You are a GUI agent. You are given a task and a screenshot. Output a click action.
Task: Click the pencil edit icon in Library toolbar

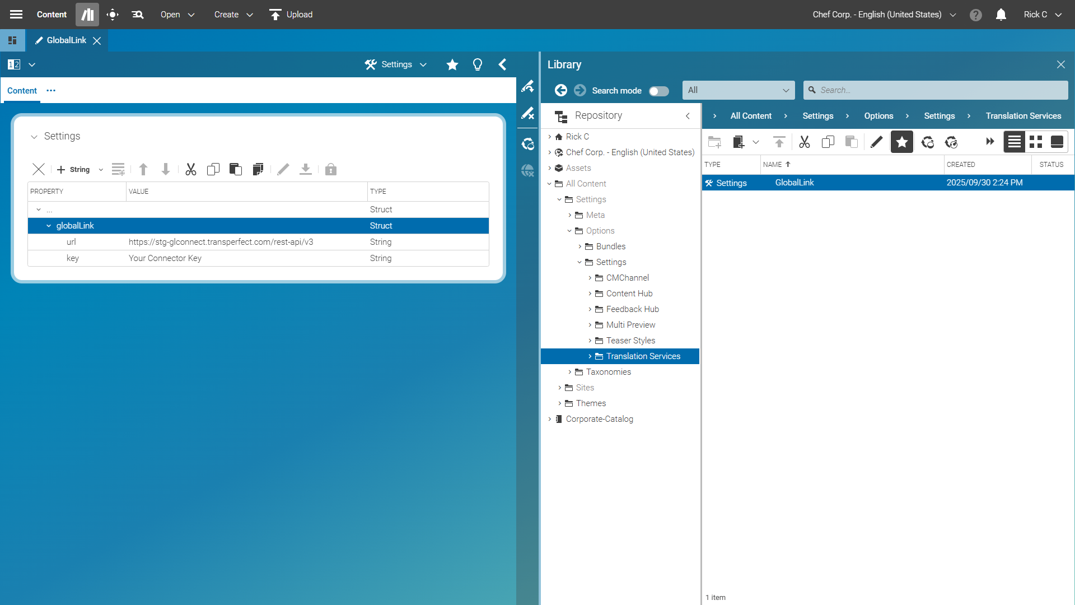tap(877, 142)
